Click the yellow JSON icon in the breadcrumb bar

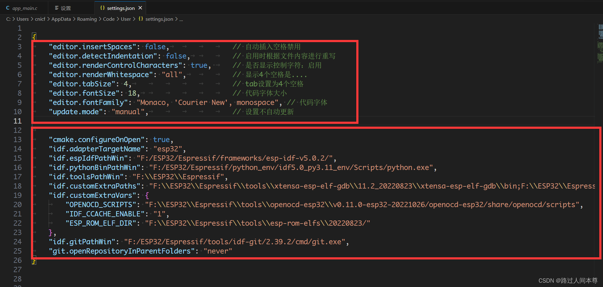click(x=141, y=19)
